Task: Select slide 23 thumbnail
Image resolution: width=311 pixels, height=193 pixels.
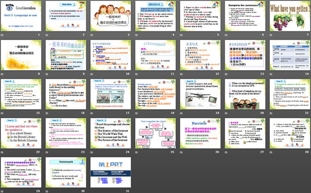Action: coord(66,133)
